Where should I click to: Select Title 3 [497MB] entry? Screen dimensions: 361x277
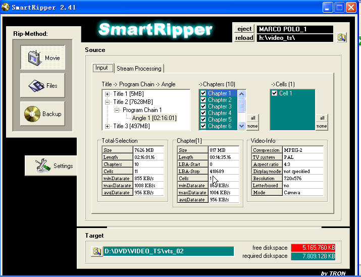(131, 126)
